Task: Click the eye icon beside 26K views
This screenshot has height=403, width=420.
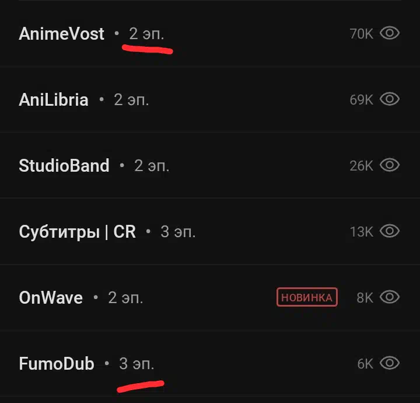Action: coord(390,165)
